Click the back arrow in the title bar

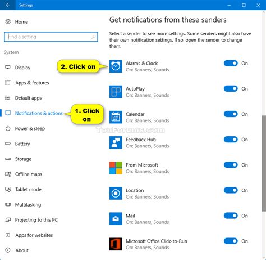pos(8,5)
